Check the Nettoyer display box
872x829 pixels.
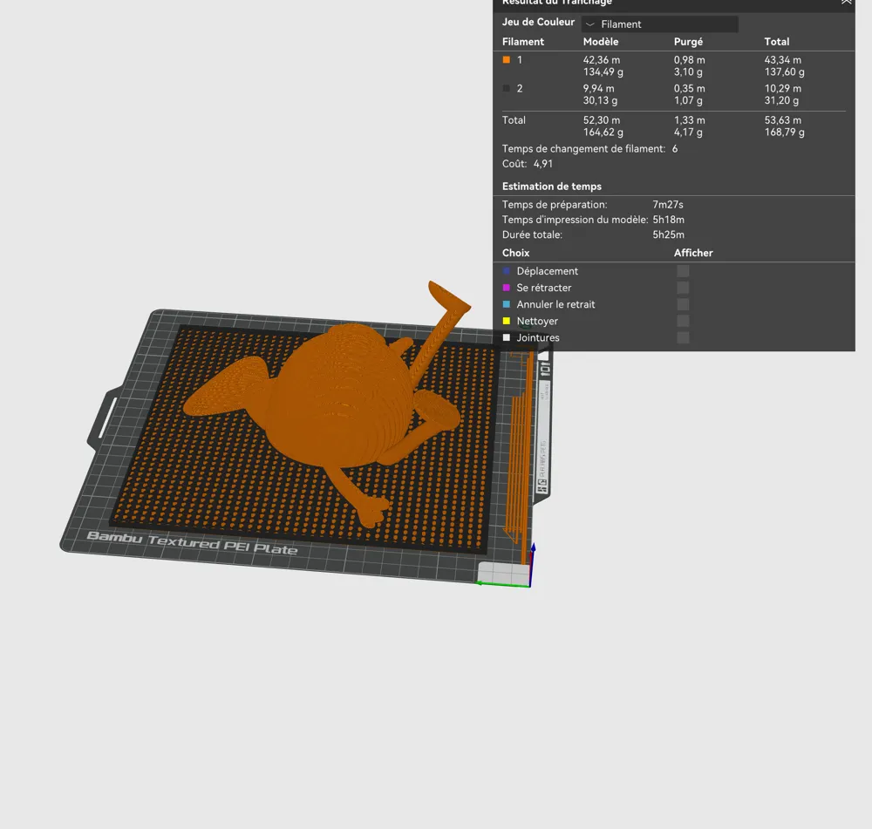click(683, 321)
